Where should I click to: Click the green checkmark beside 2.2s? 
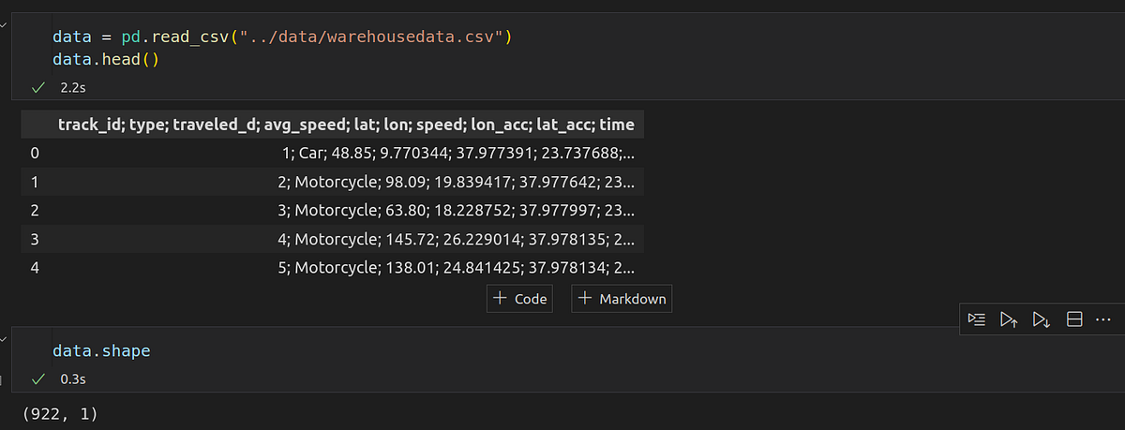(37, 87)
